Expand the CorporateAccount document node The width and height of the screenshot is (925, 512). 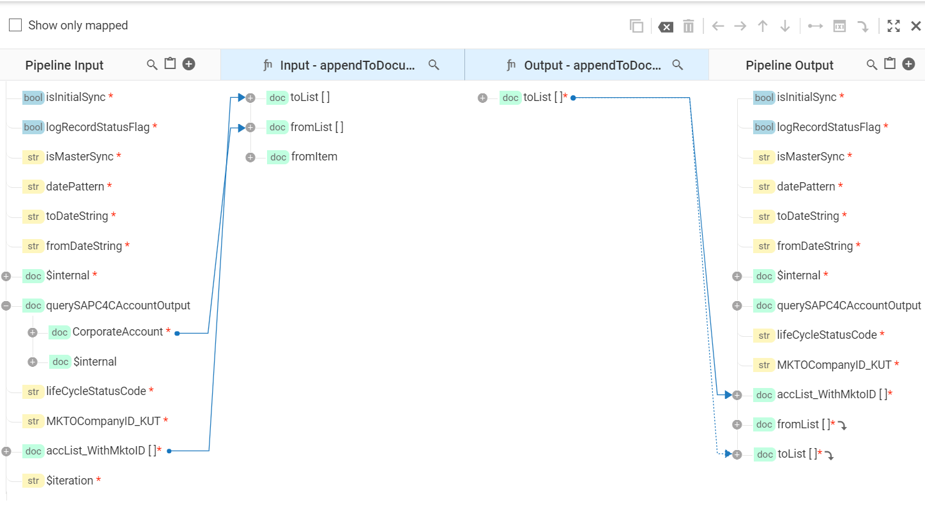[x=33, y=332]
